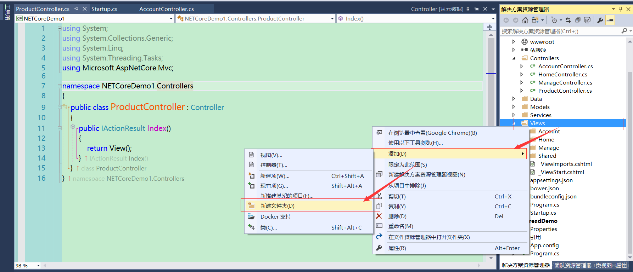This screenshot has height=272, width=633.
Task: Open the ProductController class navigation dropdown
Action: (x=332, y=18)
